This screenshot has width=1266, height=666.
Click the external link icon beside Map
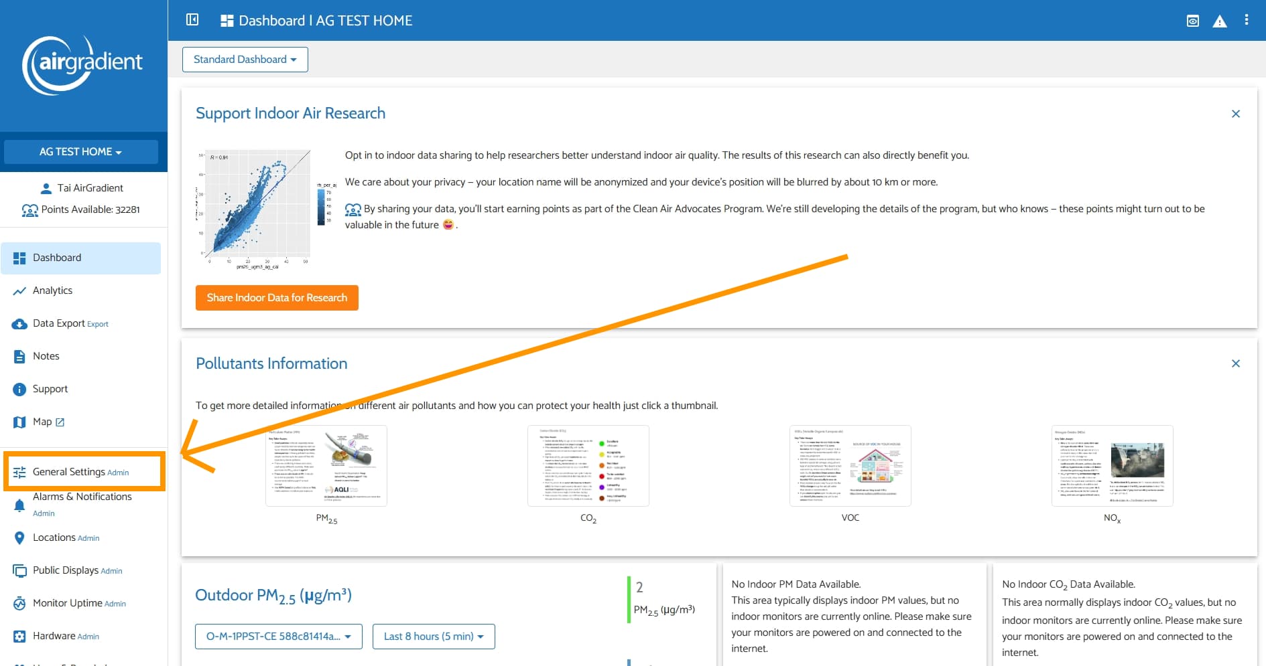[x=60, y=422]
